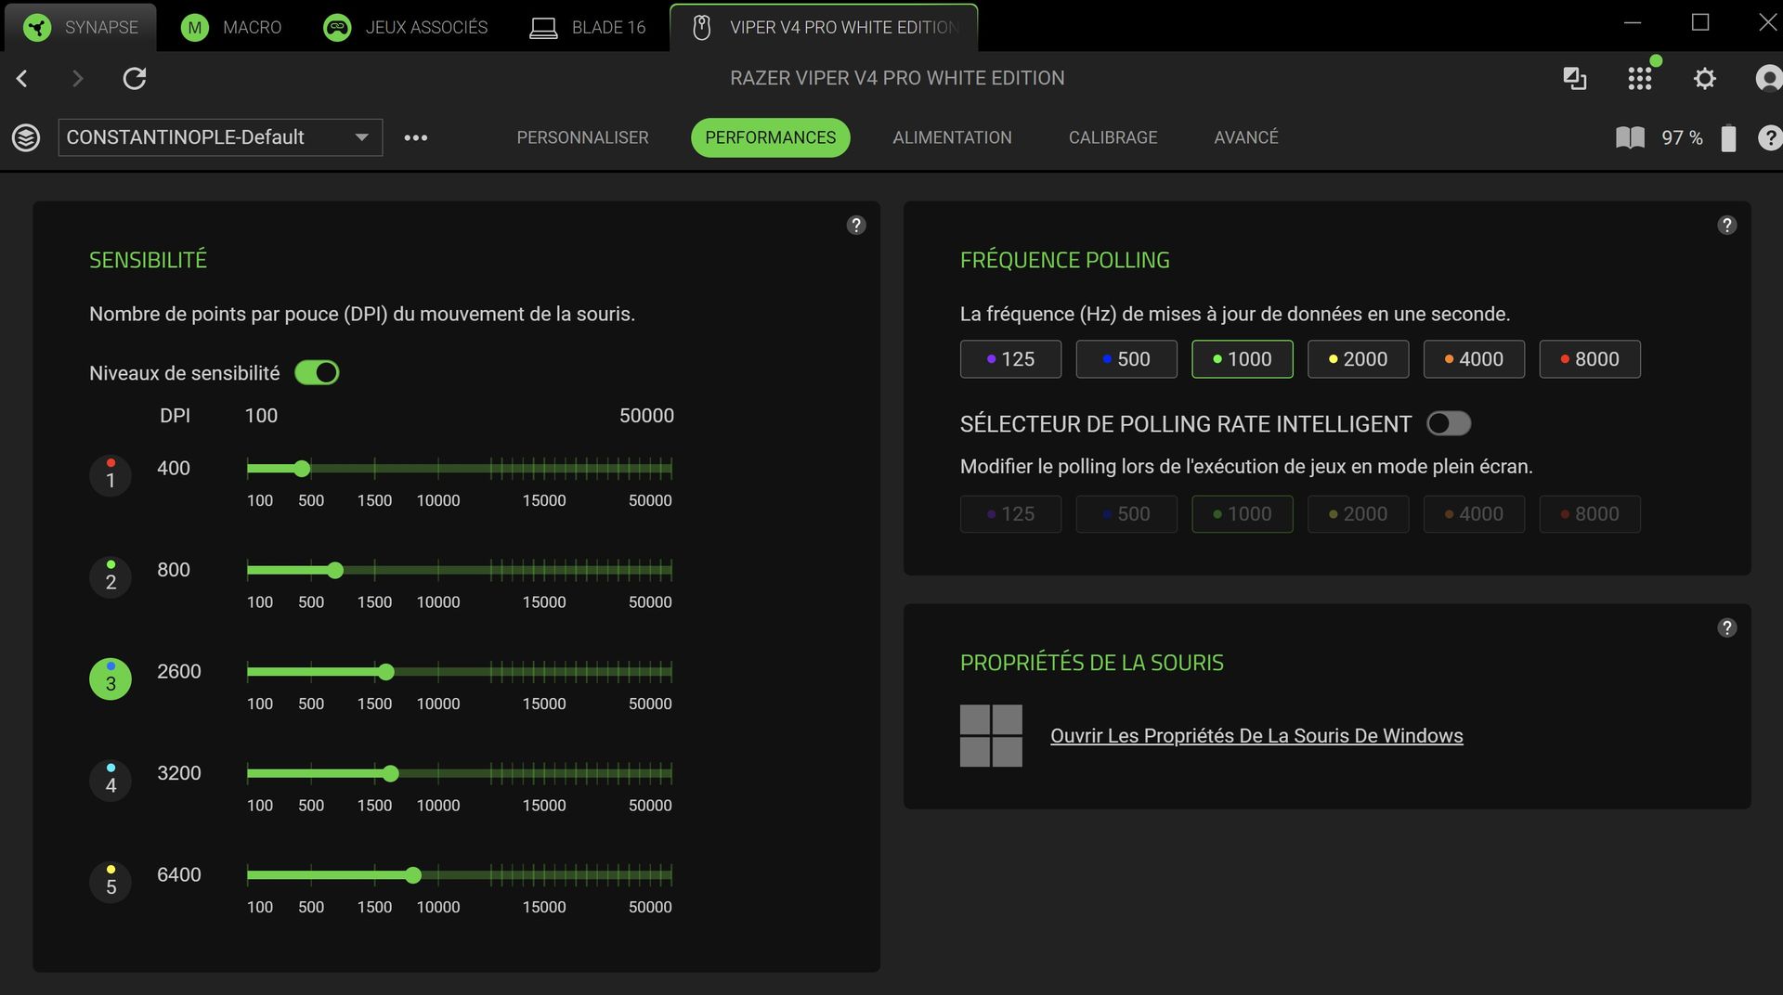Screen dimensions: 1783x995
Task: Check the battery icon status
Action: 1728,137
